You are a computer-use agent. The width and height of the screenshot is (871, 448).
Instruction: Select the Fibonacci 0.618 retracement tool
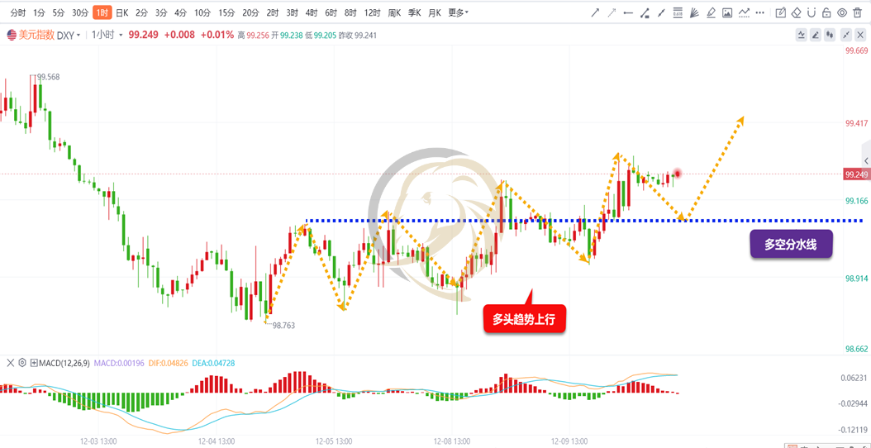coord(678,12)
